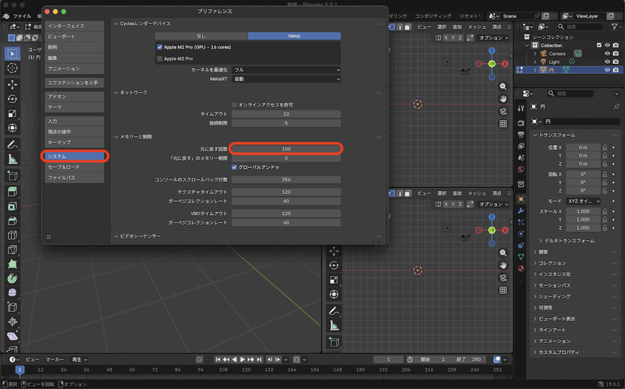This screenshot has width=625, height=389.
Task: Switch to the キーマップ preferences tab
Action: pos(74,142)
